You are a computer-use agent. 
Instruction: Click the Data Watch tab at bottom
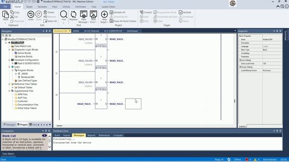(8, 154)
